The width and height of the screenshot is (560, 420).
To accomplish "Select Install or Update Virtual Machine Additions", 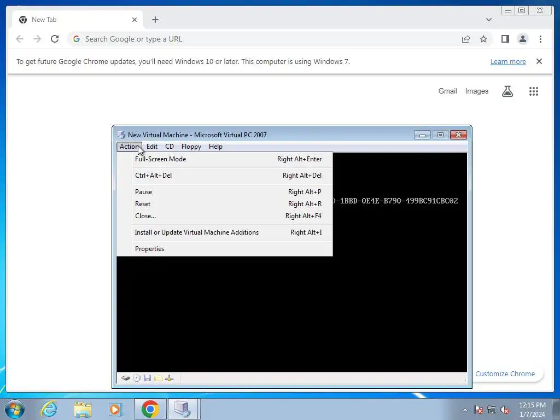I will [x=225, y=232].
